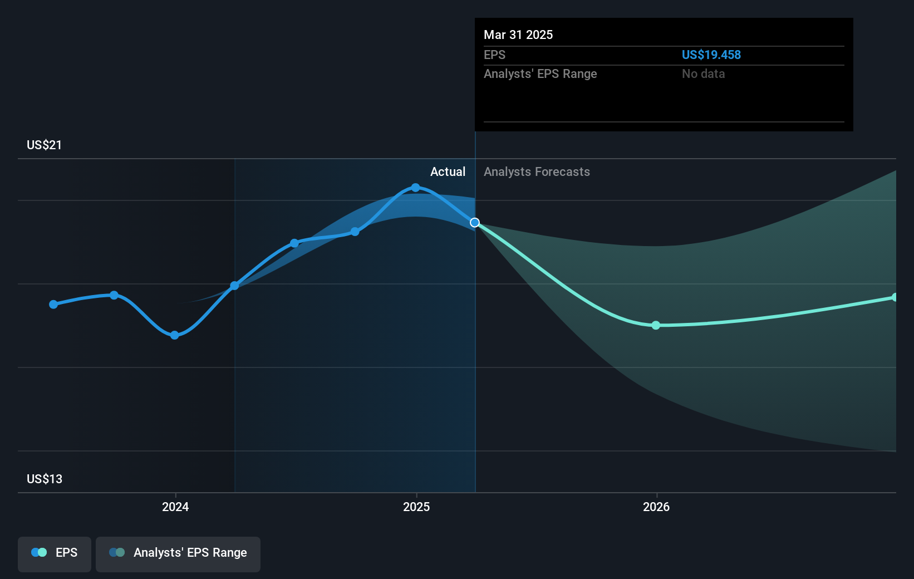Image resolution: width=914 pixels, height=579 pixels.
Task: Click the first EPS data point on left
Action: pos(53,305)
